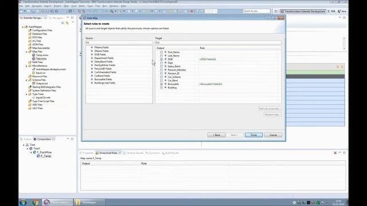Open the Windows Start menu
367x206 pixels.
[23, 202]
